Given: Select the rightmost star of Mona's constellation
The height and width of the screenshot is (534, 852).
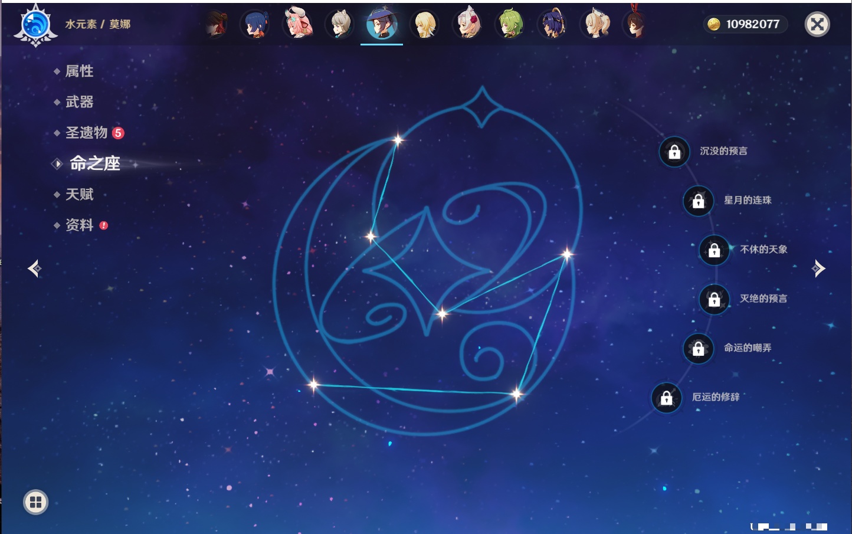Looking at the screenshot, I should pos(567,254).
